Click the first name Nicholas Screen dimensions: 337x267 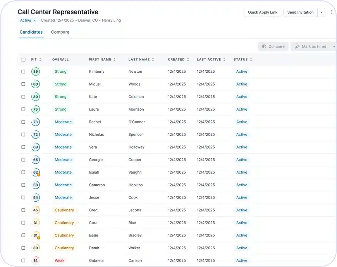click(96, 135)
